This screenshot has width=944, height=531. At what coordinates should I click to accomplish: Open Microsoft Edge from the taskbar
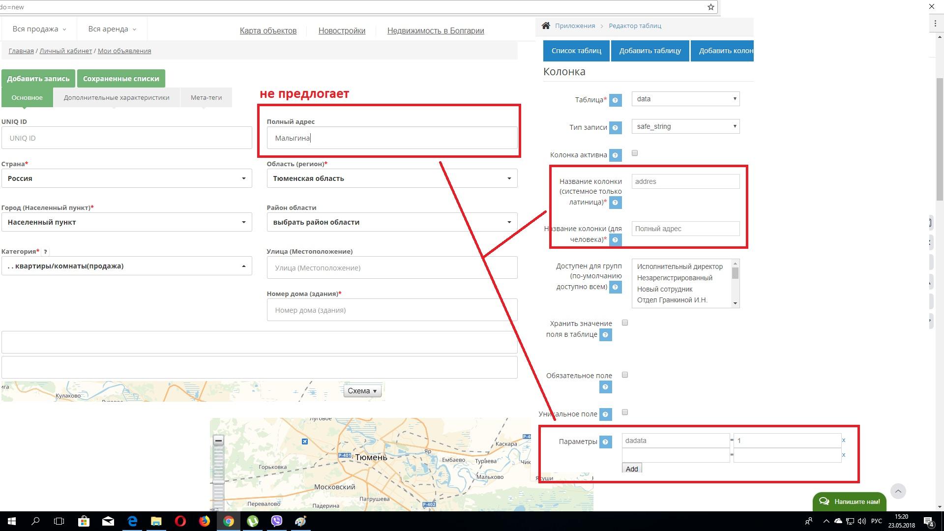[132, 521]
